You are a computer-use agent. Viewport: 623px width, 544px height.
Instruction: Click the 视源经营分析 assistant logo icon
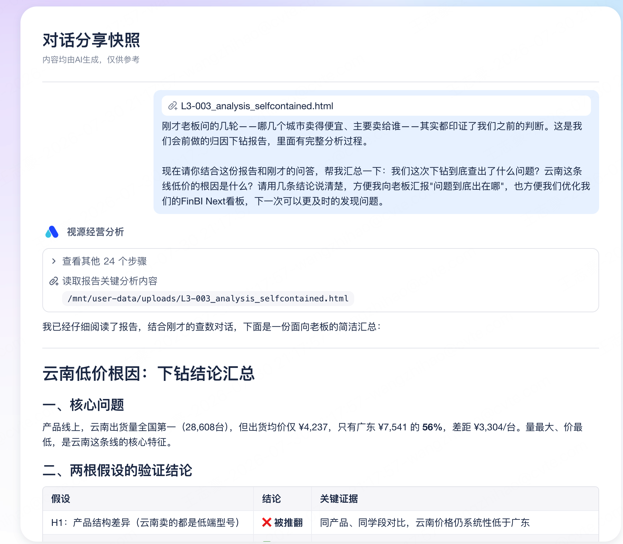(x=52, y=232)
